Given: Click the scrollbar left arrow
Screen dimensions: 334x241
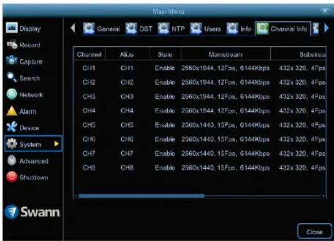Looking at the screenshot, I should tap(76, 196).
